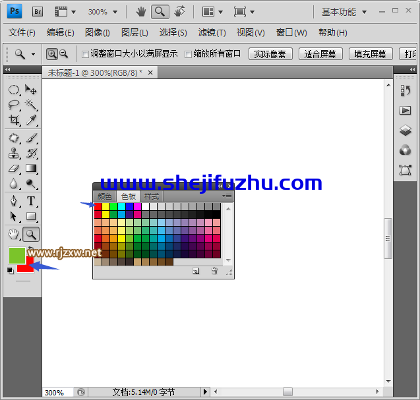Open the 滤镜(T) menu
Screen dimensions: 420x400
coord(212,33)
